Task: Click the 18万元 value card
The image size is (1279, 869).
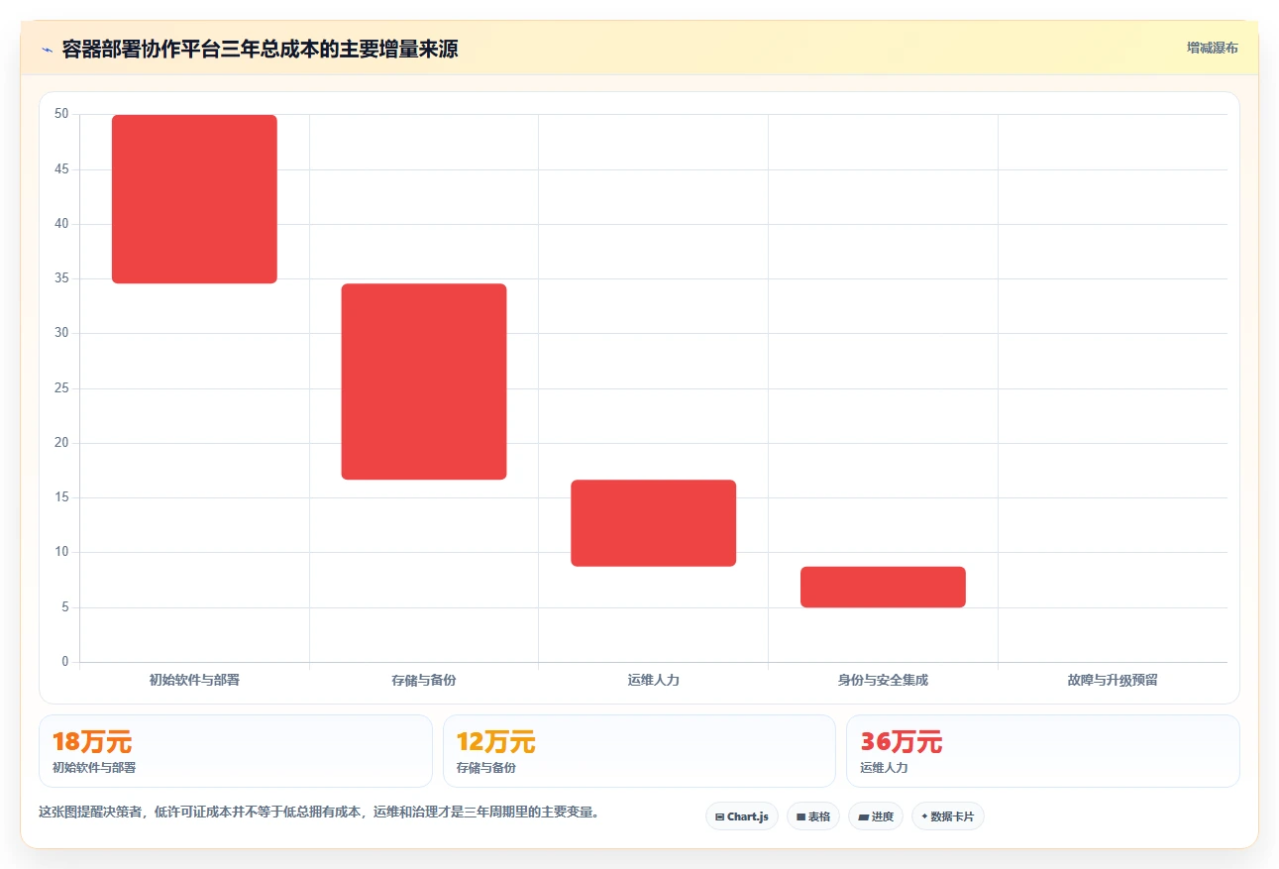Action: click(x=236, y=751)
